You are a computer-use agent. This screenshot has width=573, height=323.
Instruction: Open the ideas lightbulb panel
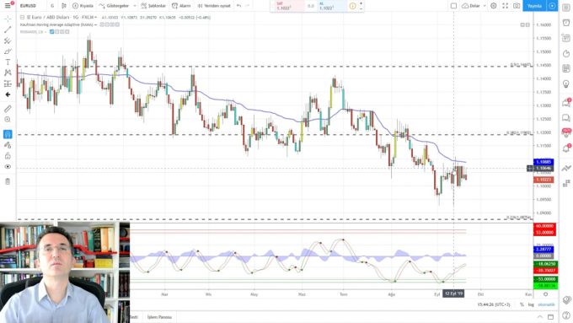tap(566, 84)
